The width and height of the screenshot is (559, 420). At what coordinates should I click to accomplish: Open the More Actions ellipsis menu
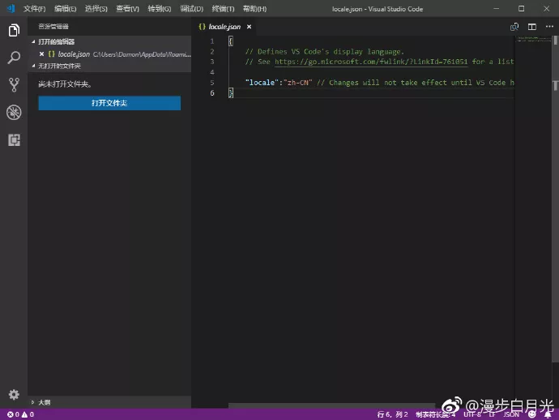pyautogui.click(x=549, y=27)
